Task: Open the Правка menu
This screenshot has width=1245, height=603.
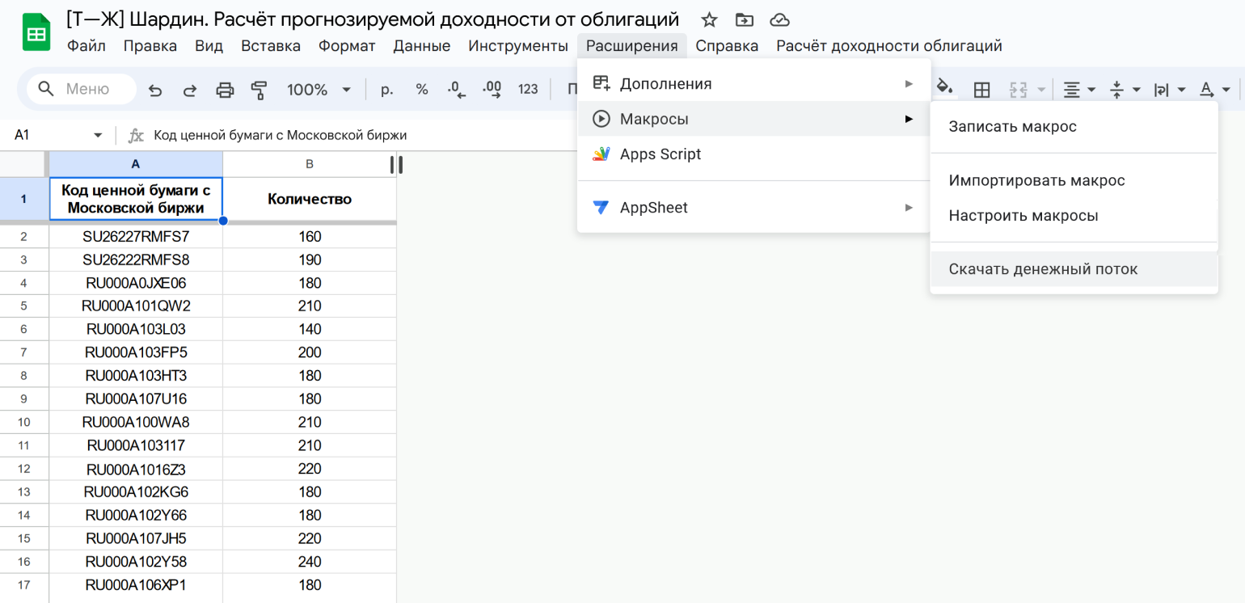Action: coord(150,46)
